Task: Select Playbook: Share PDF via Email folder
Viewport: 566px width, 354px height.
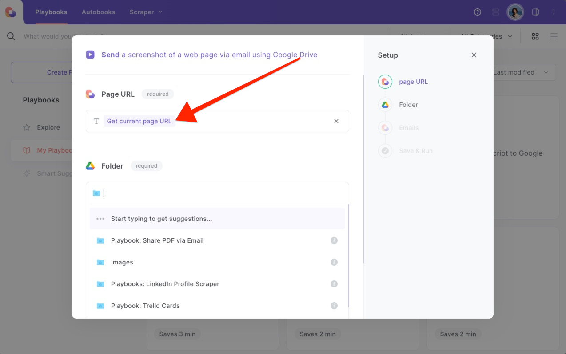Action: pos(157,240)
